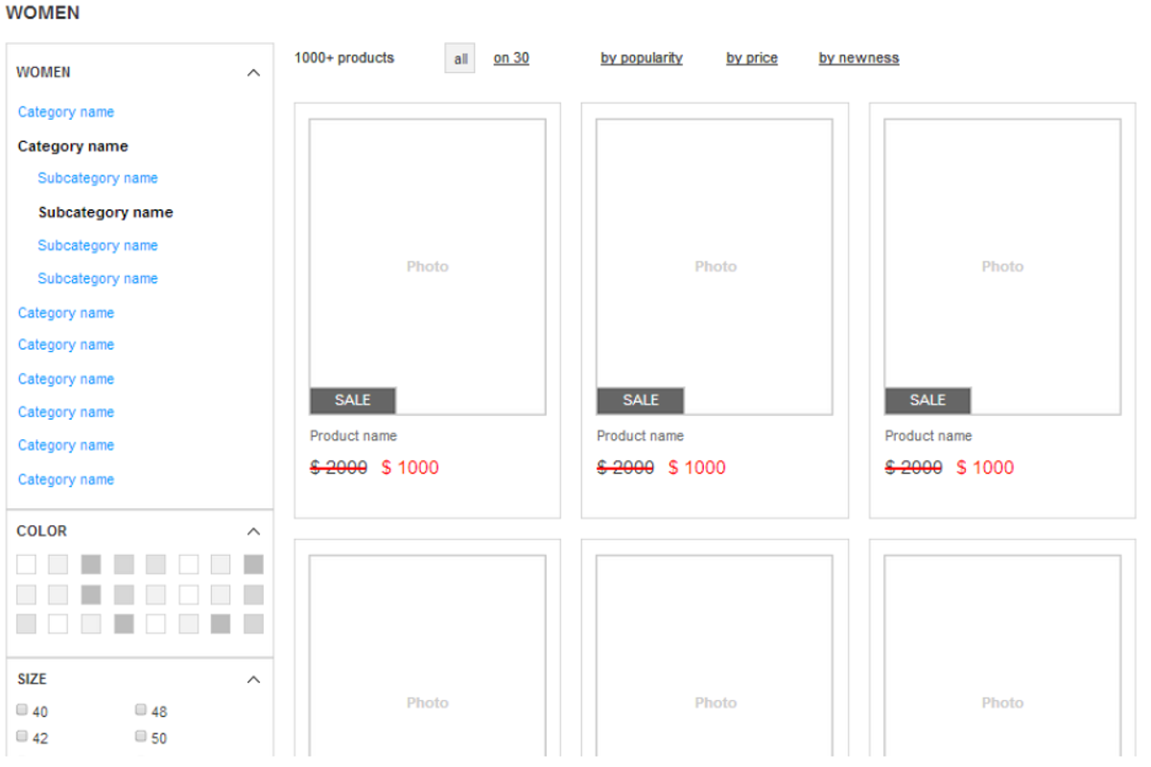This screenshot has width=1151, height=767.
Task: Sort products by newness
Action: pos(857,58)
